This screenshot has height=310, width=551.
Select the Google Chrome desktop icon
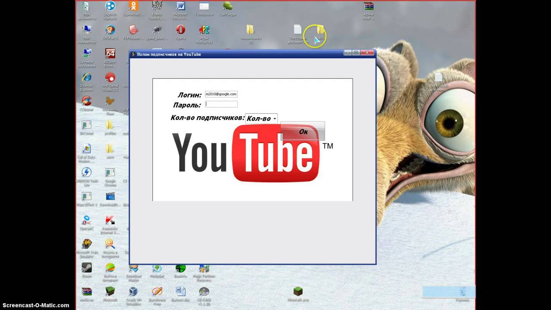(x=110, y=177)
